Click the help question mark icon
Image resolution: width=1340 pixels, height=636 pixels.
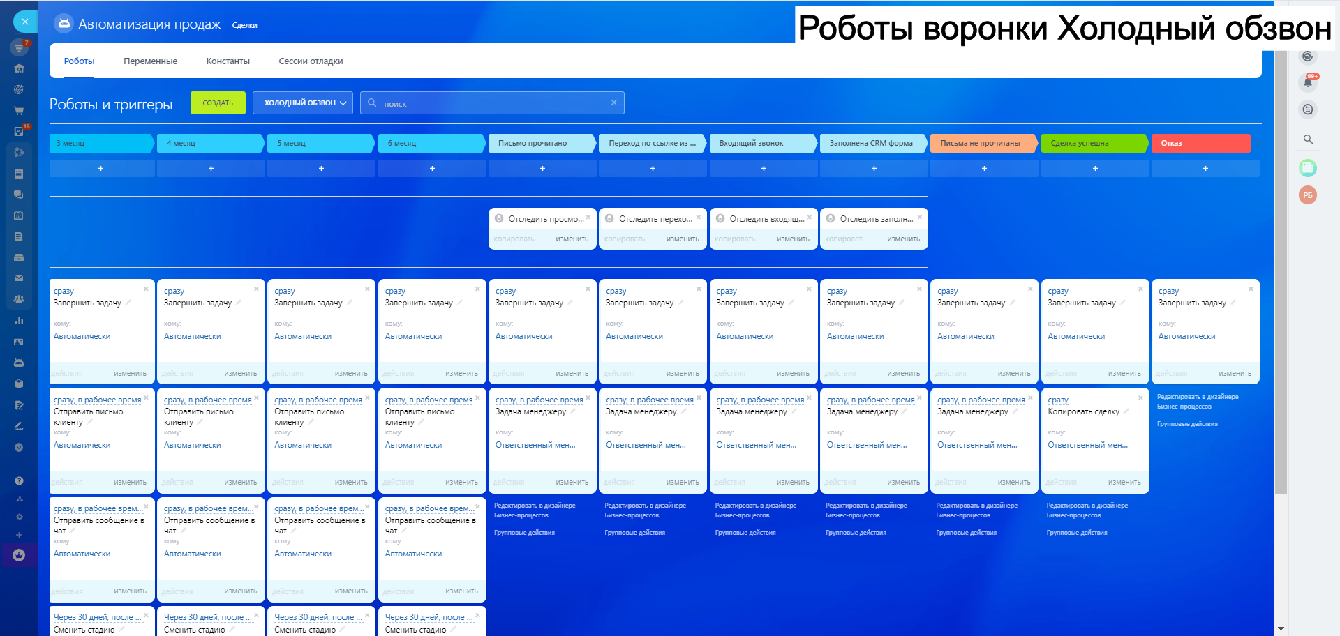pos(19,480)
